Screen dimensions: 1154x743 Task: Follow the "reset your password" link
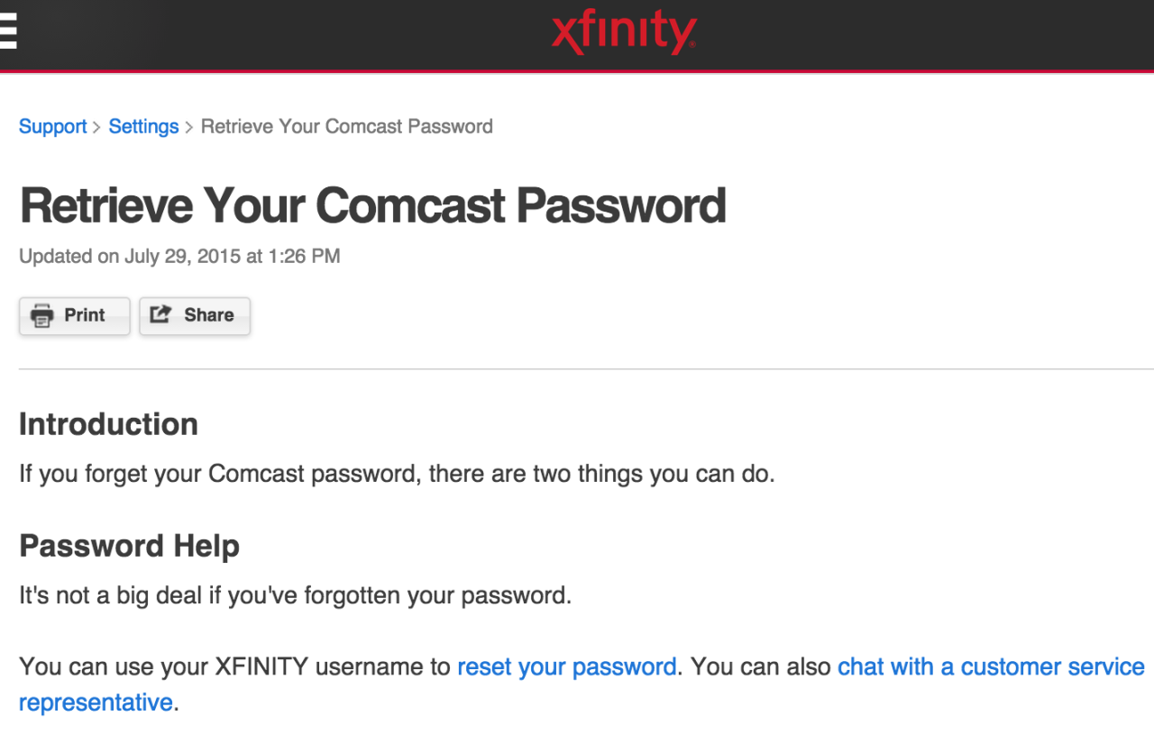(x=566, y=666)
